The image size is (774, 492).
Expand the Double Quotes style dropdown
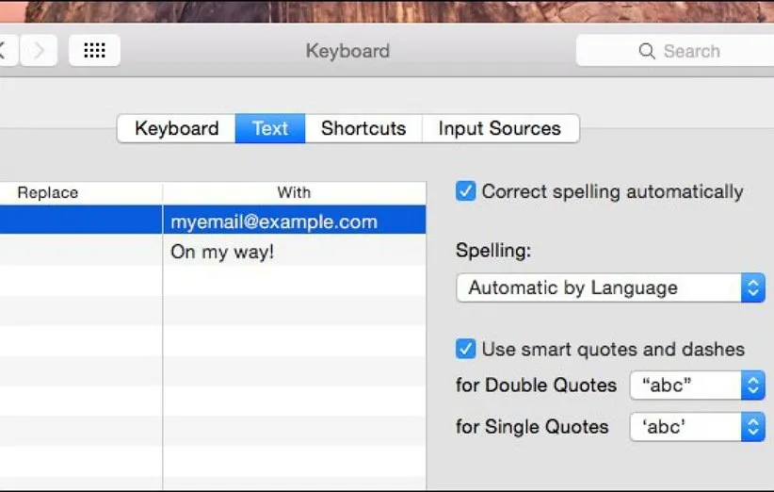click(697, 385)
